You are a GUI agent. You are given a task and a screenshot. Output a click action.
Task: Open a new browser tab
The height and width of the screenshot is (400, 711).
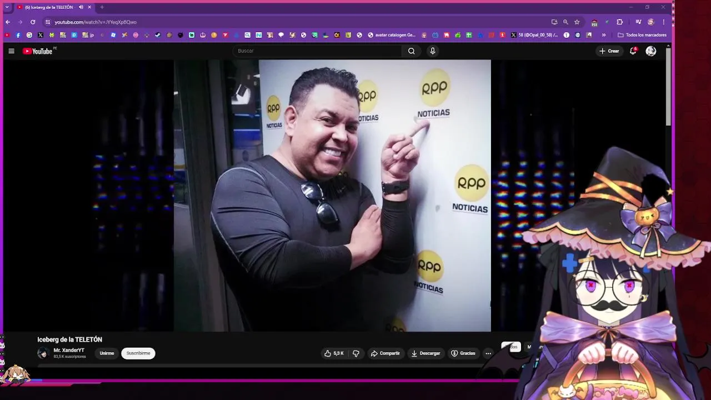(x=102, y=7)
